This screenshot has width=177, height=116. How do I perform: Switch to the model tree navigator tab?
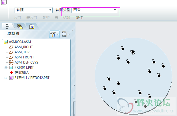click(8, 26)
